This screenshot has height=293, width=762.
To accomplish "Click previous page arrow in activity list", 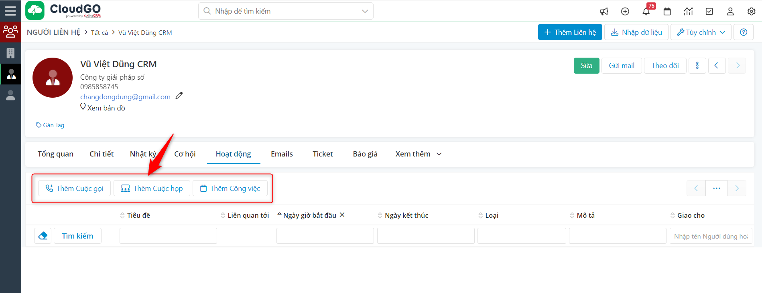I will pyautogui.click(x=696, y=188).
